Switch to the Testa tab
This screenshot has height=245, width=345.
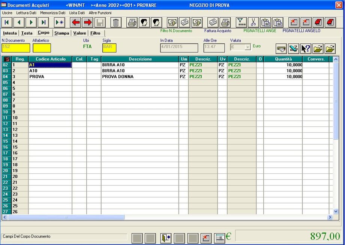(27, 33)
